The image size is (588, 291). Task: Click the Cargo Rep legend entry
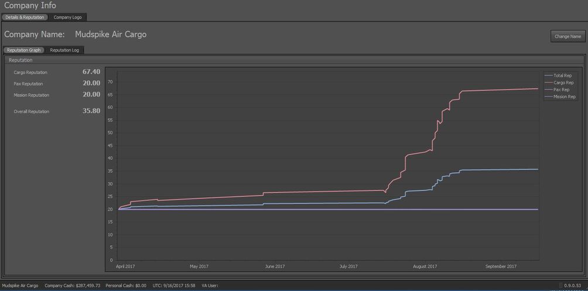(563, 83)
